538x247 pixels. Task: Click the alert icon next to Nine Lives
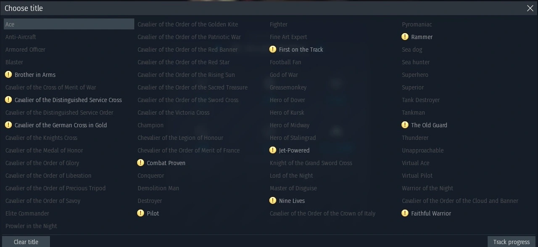coord(273,201)
